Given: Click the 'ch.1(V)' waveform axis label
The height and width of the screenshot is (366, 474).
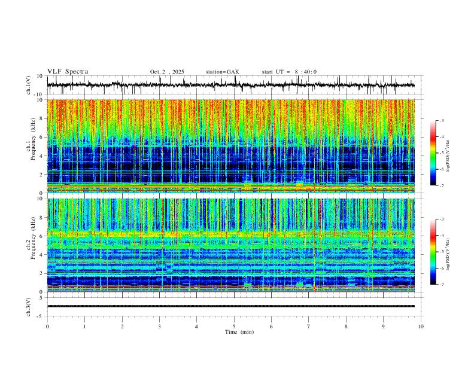Looking at the screenshot, I should (28, 85).
